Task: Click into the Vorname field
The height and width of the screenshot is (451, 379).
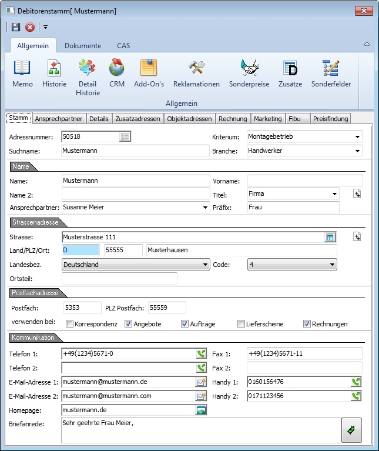Action: [305, 181]
